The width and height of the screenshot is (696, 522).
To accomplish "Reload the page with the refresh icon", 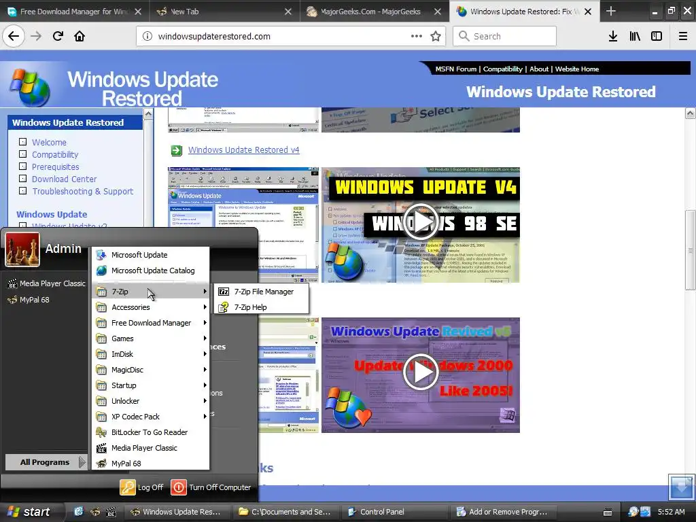I will click(58, 36).
